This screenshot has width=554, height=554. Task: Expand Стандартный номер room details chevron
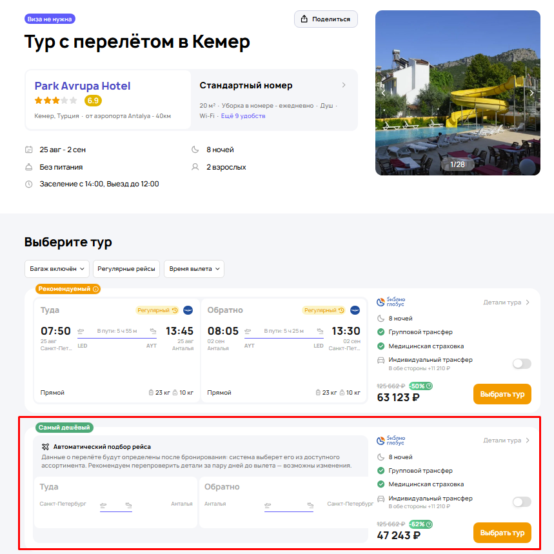point(344,85)
